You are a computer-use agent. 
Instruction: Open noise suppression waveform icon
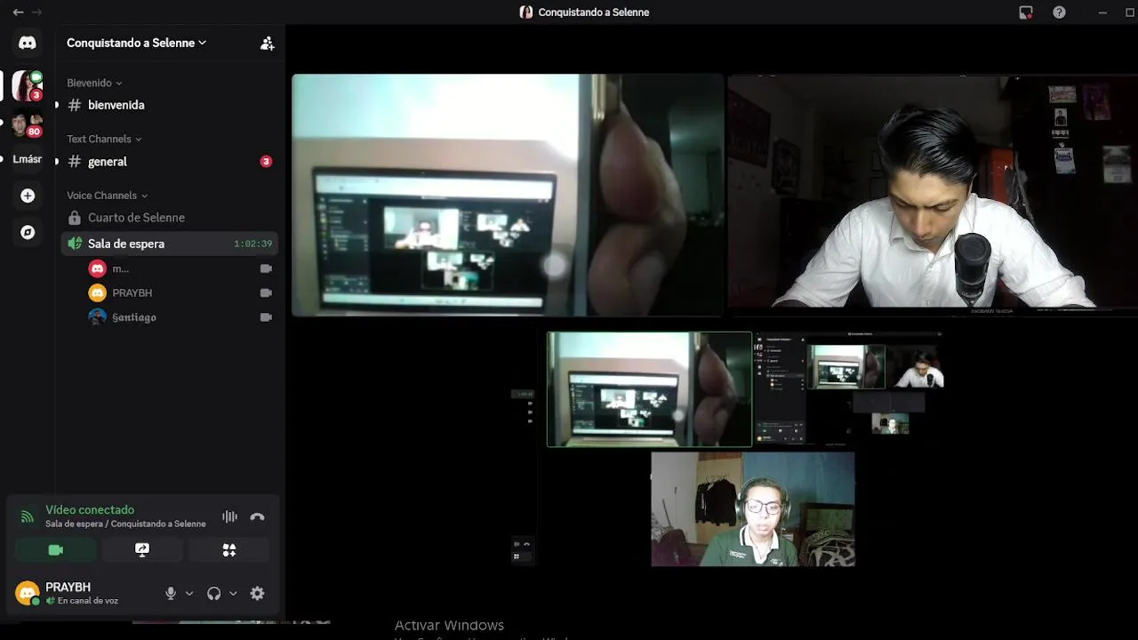(229, 516)
